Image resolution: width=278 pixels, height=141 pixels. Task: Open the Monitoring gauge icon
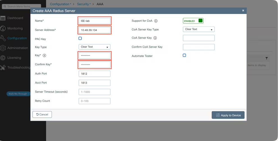point(3,28)
